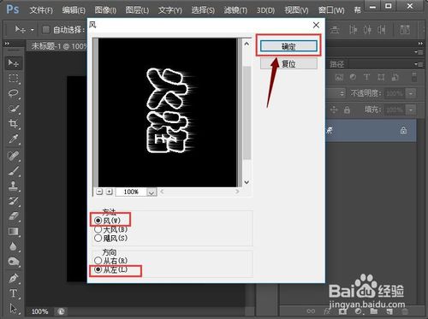The width and height of the screenshot is (428, 319).
Task: Switch to 路径 panel tab
Action: (x=337, y=64)
